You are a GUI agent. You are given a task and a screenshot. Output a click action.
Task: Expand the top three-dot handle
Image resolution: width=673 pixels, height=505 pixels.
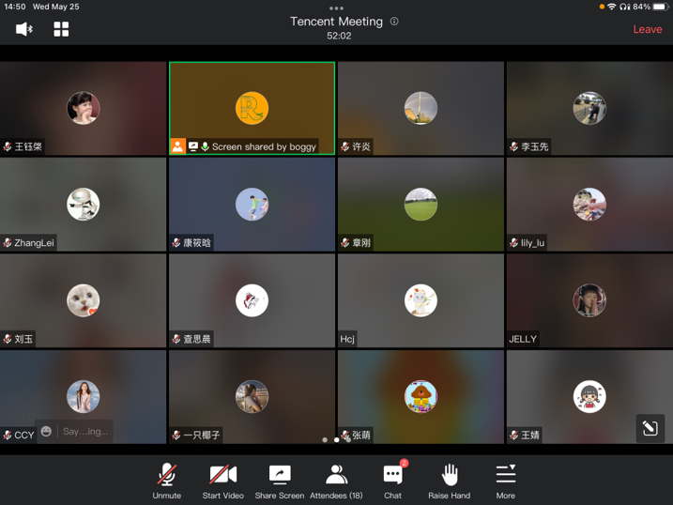tap(336, 8)
